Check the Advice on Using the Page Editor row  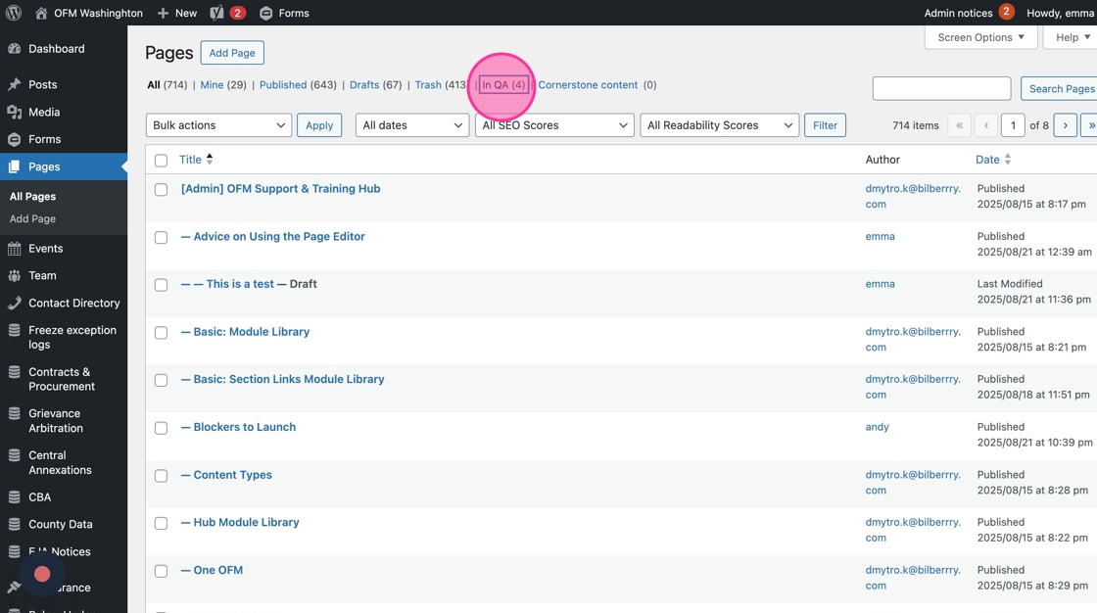(x=161, y=237)
